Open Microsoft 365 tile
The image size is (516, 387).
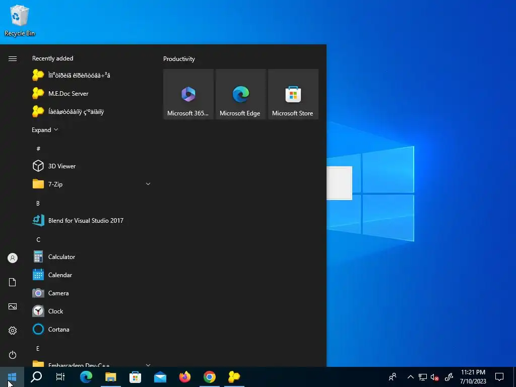[188, 94]
